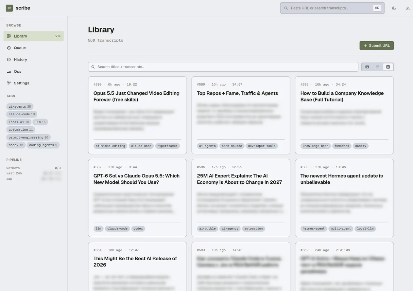The height and width of the screenshot is (291, 413).
Task: Open Settings in the sidebar
Action: 33,83
